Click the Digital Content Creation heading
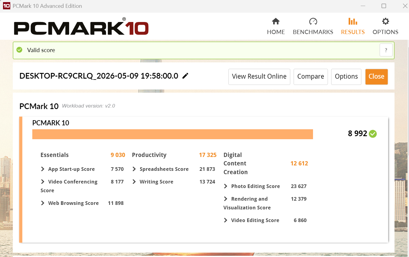This screenshot has width=409, height=257. pyautogui.click(x=235, y=163)
